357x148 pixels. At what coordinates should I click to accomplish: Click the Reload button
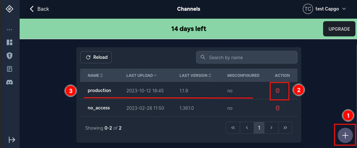(x=96, y=57)
